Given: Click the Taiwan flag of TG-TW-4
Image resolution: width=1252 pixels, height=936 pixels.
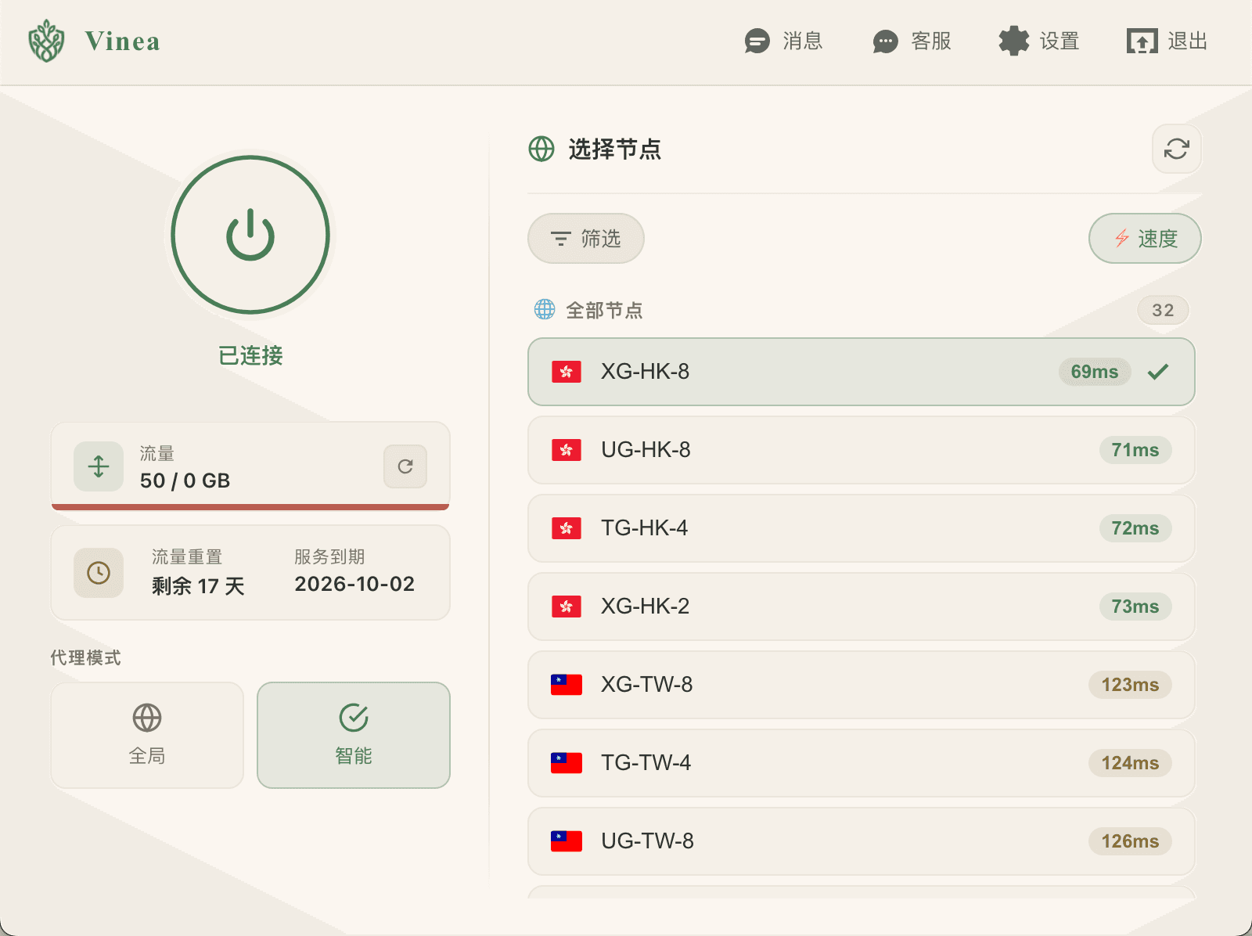Looking at the screenshot, I should [x=567, y=763].
